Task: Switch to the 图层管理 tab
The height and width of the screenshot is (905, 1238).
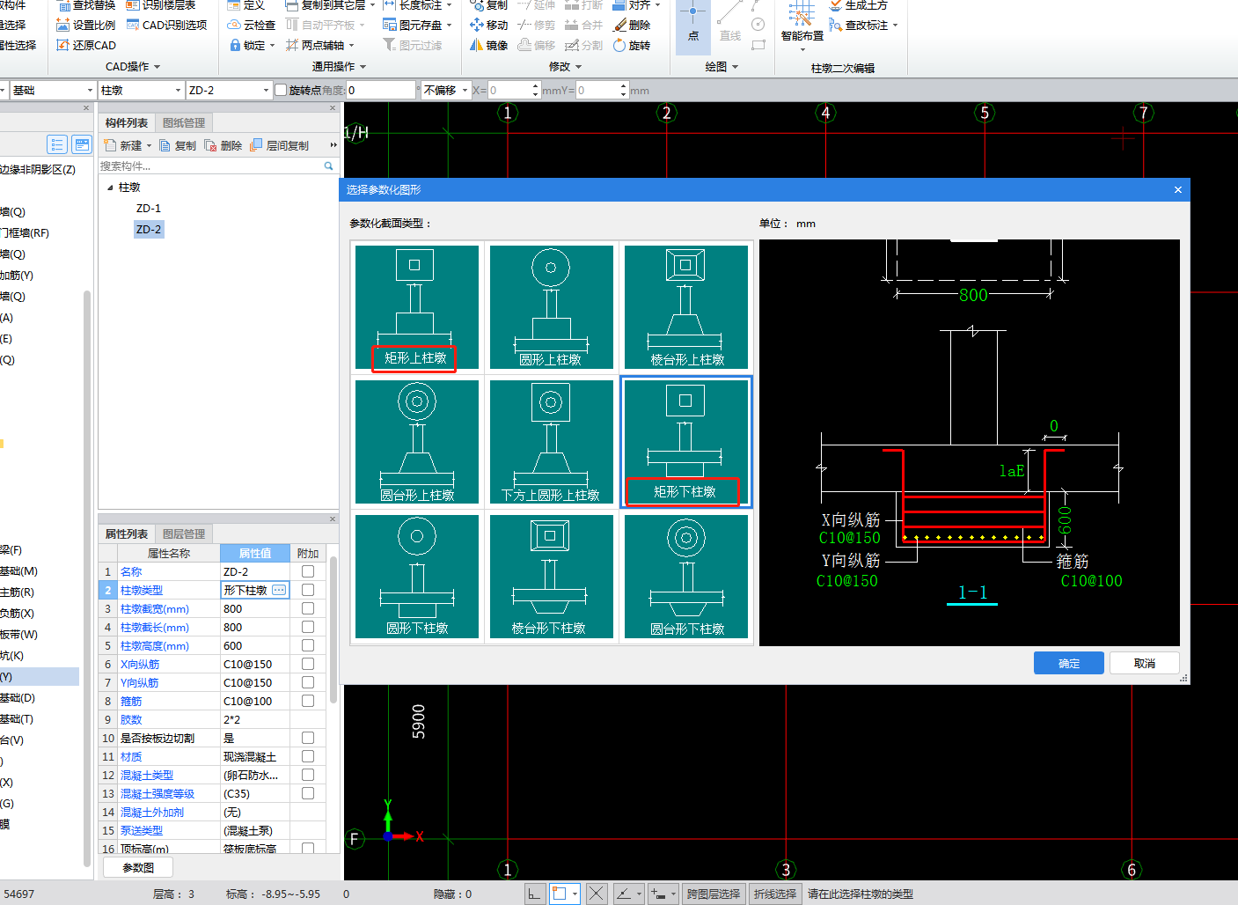Action: click(184, 534)
